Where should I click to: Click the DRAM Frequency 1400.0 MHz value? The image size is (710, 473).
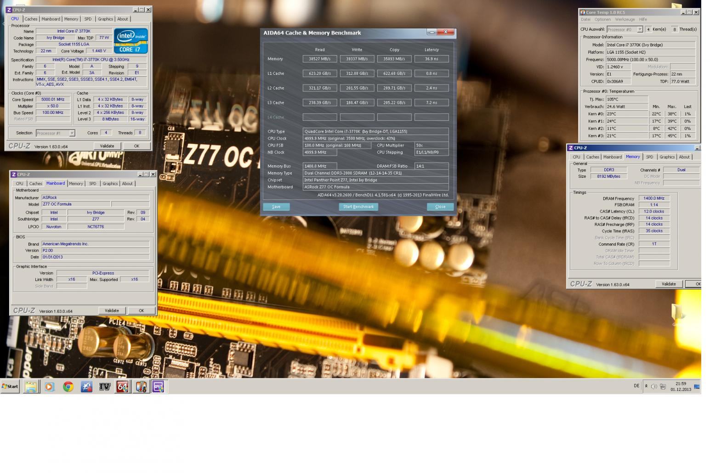(654, 198)
